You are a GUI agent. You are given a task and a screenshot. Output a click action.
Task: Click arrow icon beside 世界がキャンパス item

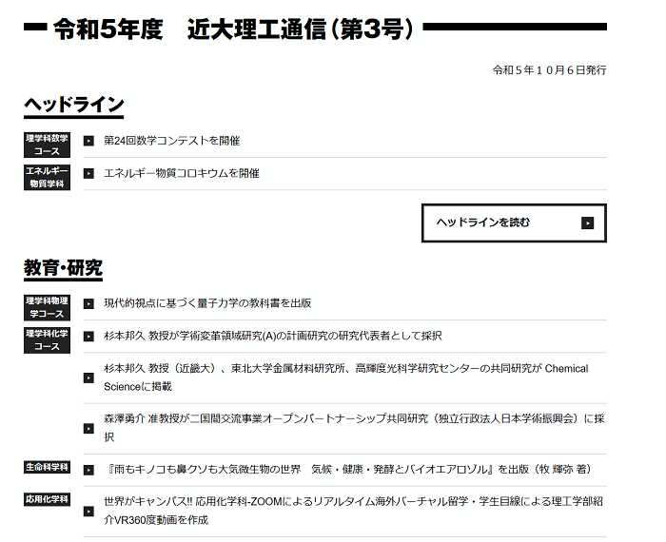(x=88, y=512)
